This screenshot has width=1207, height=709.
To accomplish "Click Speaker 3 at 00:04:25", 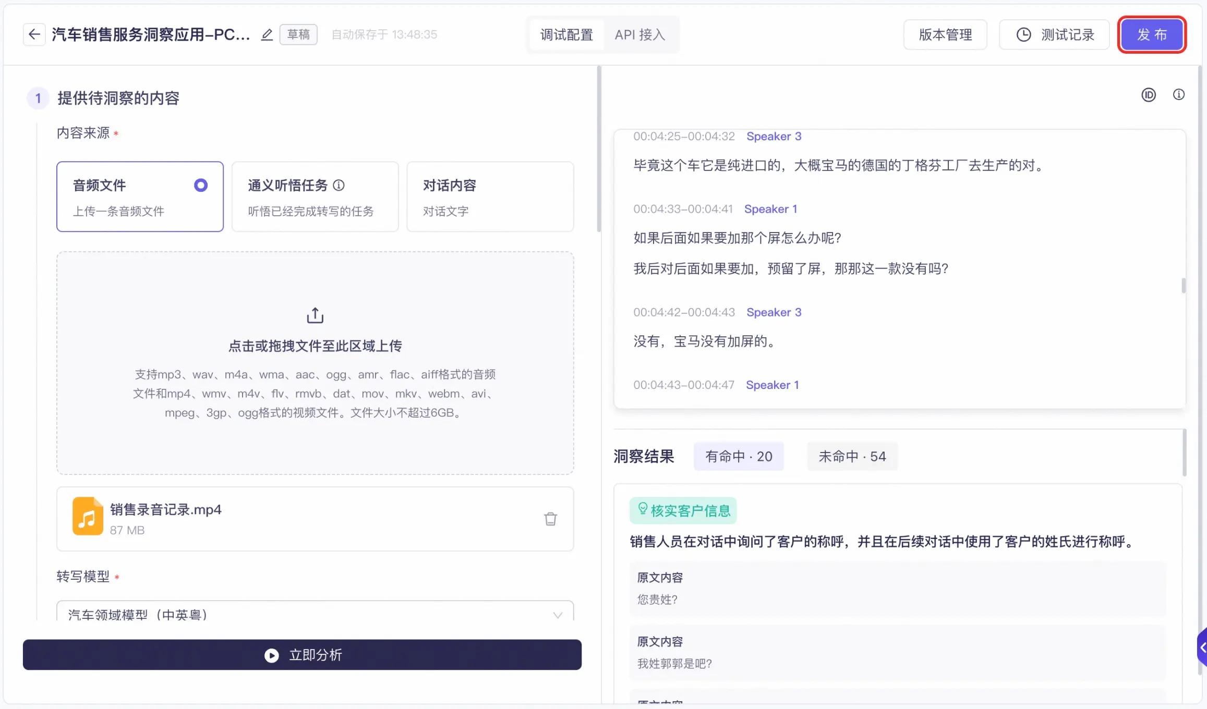I will click(774, 137).
